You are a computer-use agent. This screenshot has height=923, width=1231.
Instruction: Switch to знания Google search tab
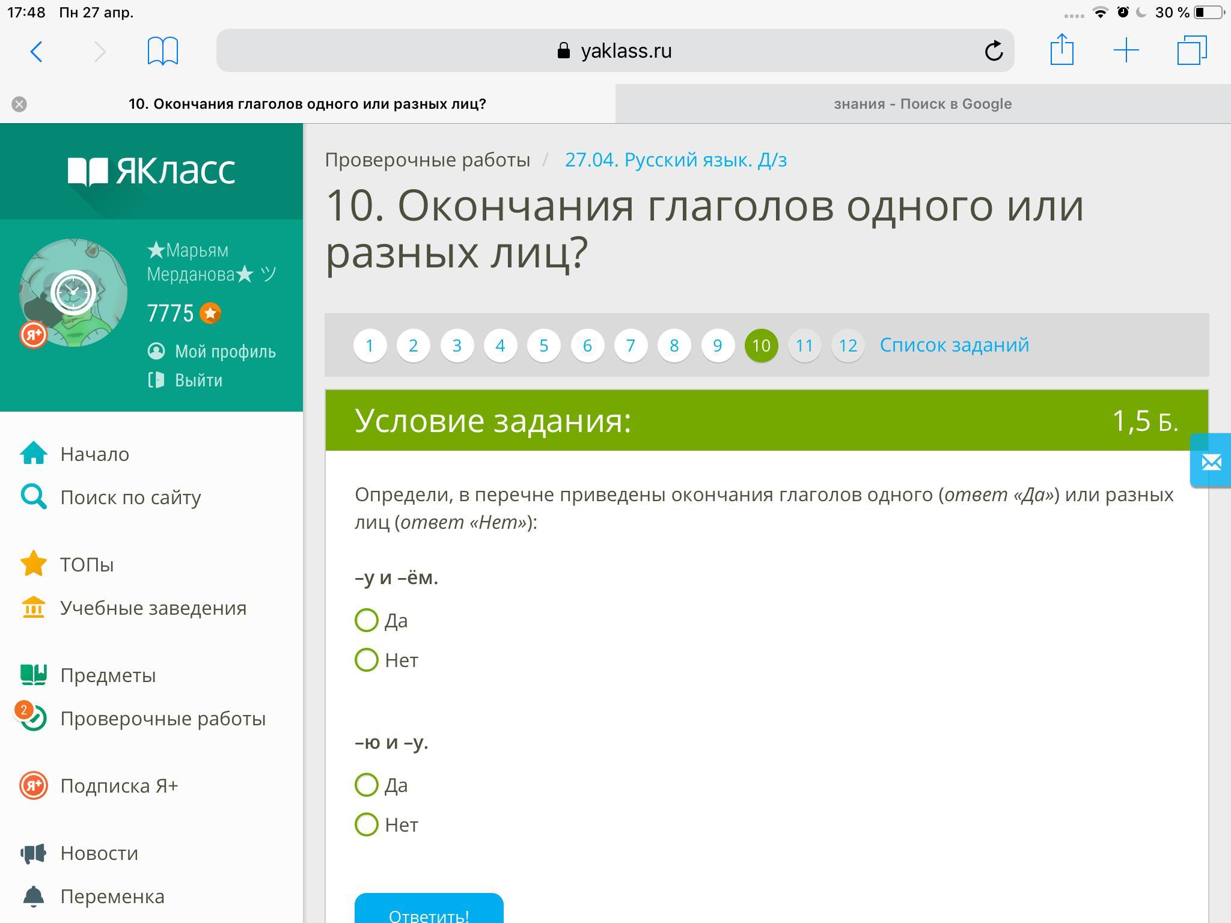[923, 105]
